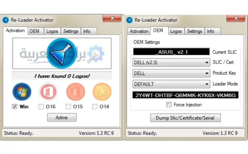Select the OEM tab in right window

[x=159, y=31]
